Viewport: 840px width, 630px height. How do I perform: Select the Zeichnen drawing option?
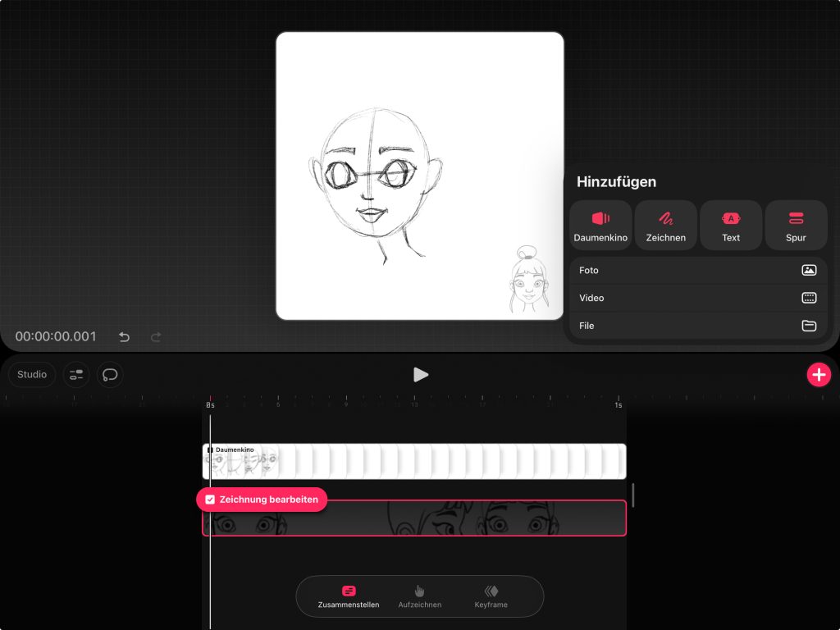pos(665,225)
